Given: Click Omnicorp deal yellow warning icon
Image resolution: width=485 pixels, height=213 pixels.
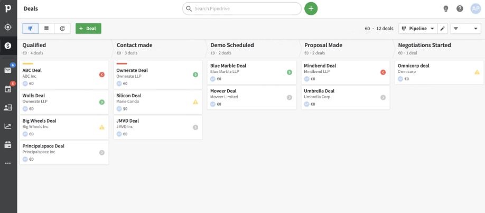Looking at the screenshot, I should (x=477, y=72).
